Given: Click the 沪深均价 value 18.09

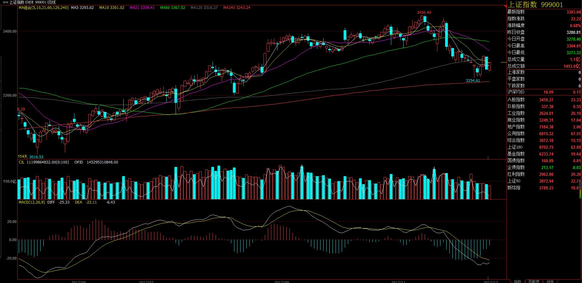Looking at the screenshot, I should point(548,92).
